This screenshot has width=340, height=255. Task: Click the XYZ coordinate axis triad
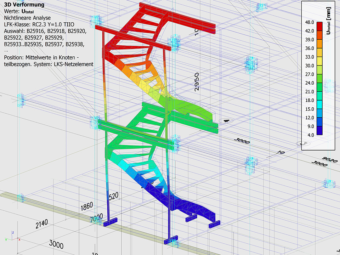[x=12, y=237]
